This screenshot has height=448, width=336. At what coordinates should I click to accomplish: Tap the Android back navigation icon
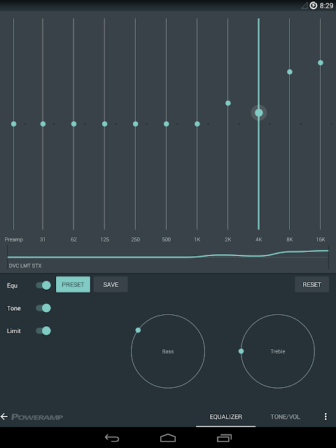(x=112, y=437)
